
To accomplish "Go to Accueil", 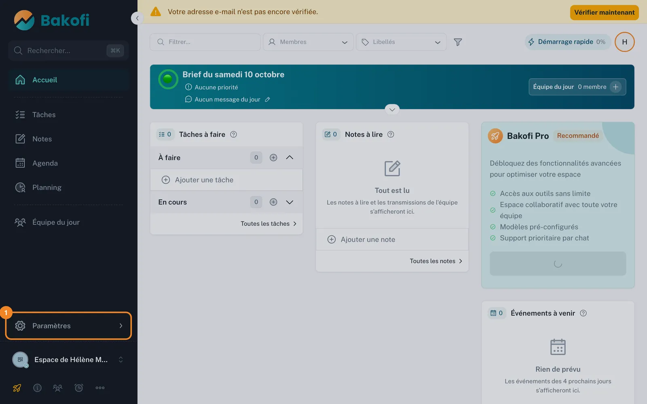I will pyautogui.click(x=68, y=80).
